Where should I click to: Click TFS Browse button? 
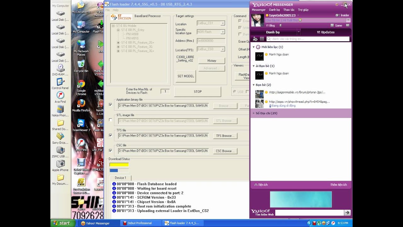(225, 136)
